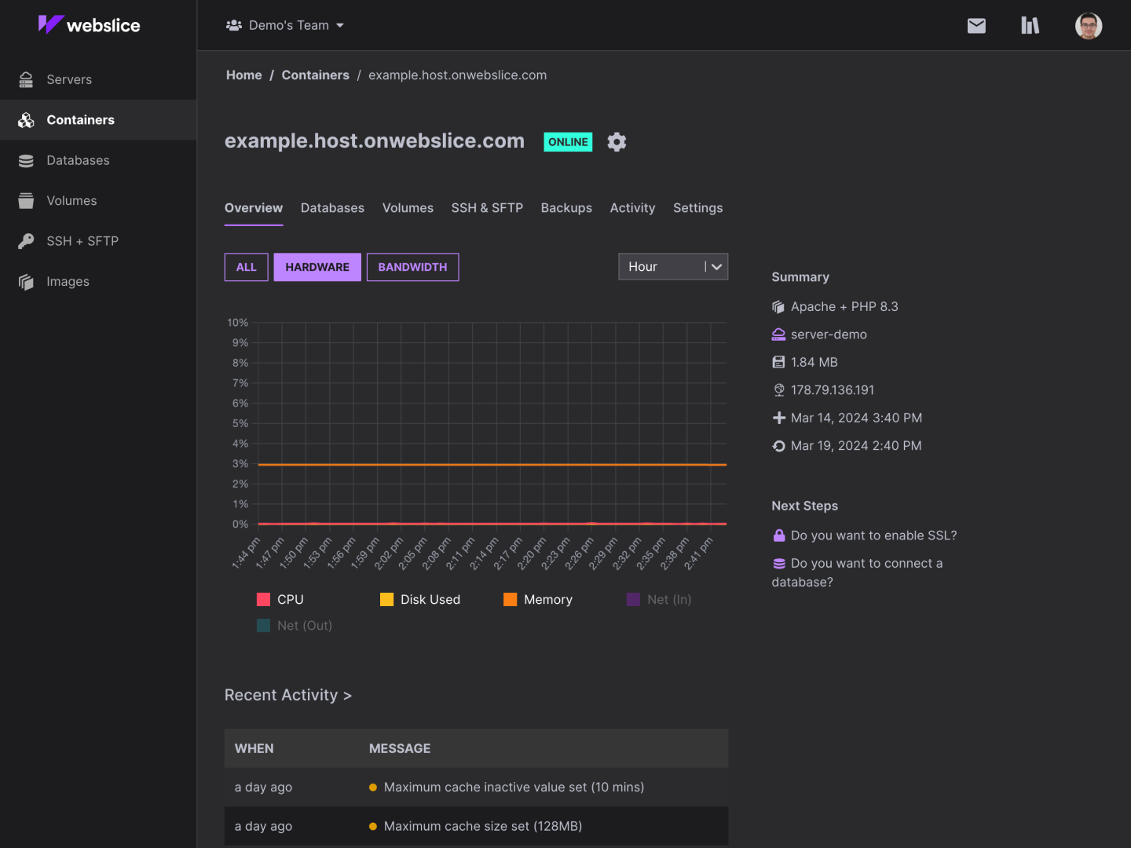Enable the BANDWIDTH chart filter

click(412, 267)
